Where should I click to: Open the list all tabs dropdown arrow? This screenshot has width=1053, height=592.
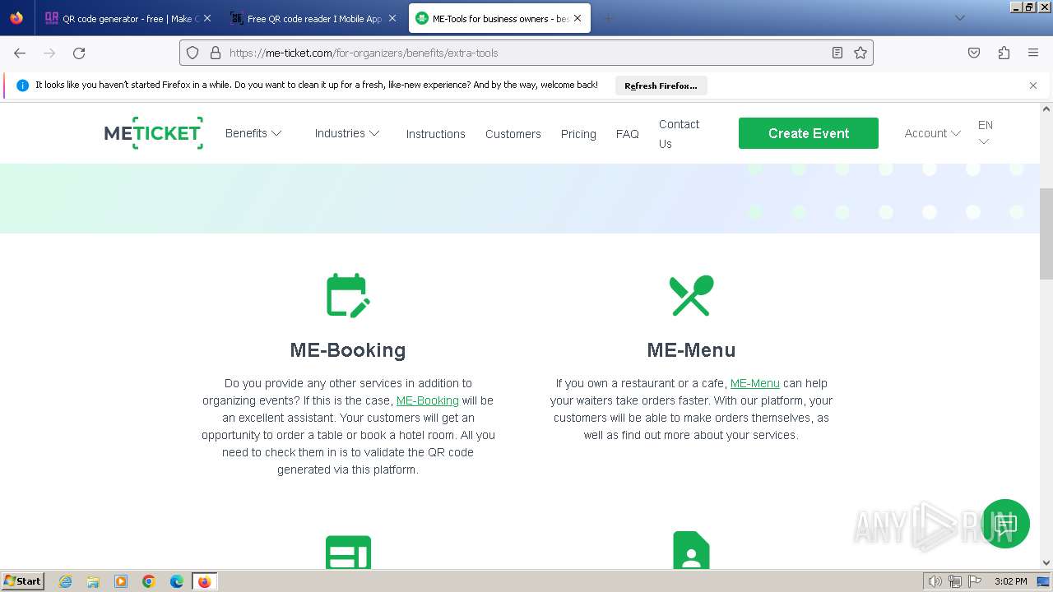(959, 18)
